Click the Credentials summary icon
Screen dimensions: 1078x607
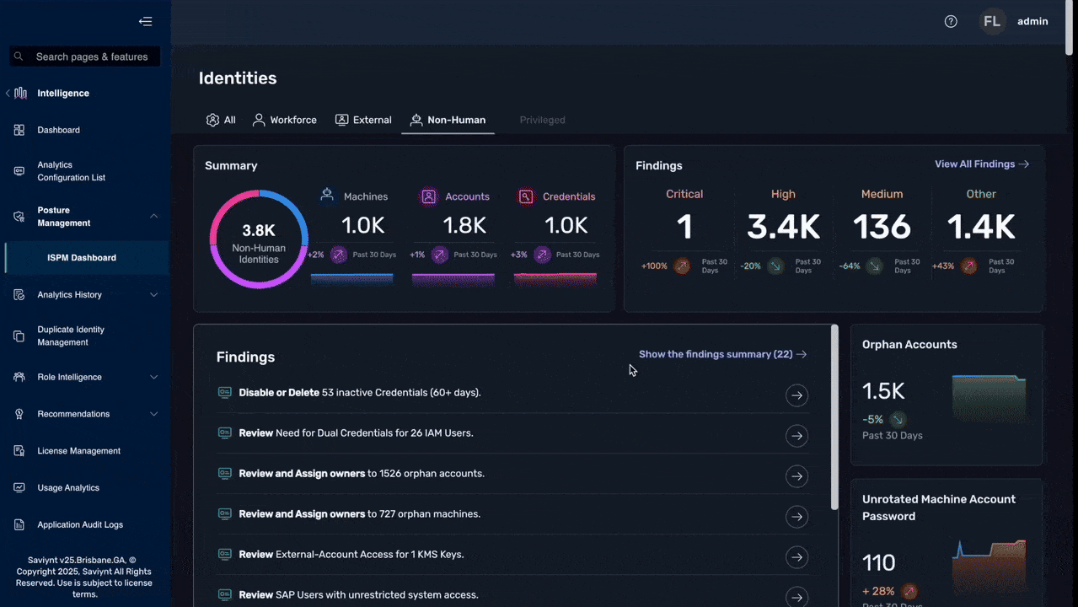pyautogui.click(x=526, y=196)
